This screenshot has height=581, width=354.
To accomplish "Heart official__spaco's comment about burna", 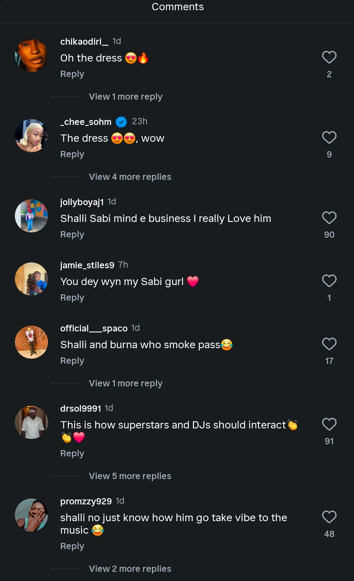I will [329, 344].
